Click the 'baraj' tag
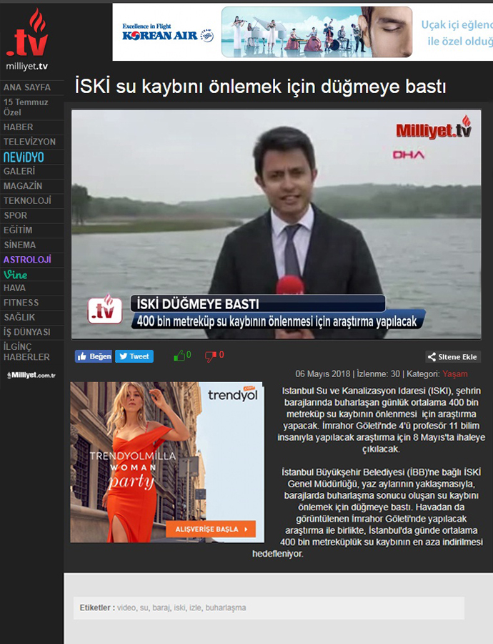The image size is (493, 644). point(161,608)
